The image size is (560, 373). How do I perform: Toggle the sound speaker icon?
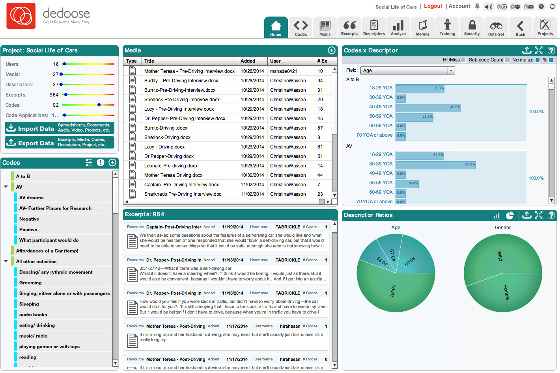coord(489,7)
